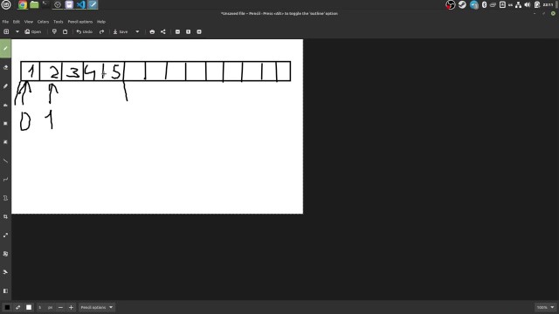Image resolution: width=559 pixels, height=314 pixels.
Task: Expand the New image dropdown arrow
Action: 17,31
